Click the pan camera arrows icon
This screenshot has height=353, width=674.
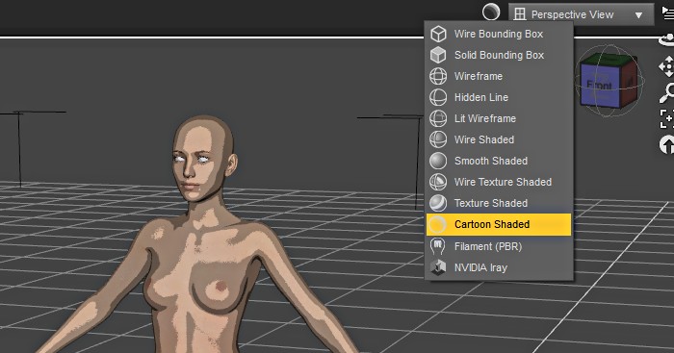pos(666,66)
